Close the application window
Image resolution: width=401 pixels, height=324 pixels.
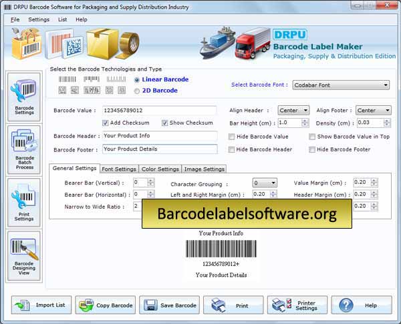(x=387, y=5)
